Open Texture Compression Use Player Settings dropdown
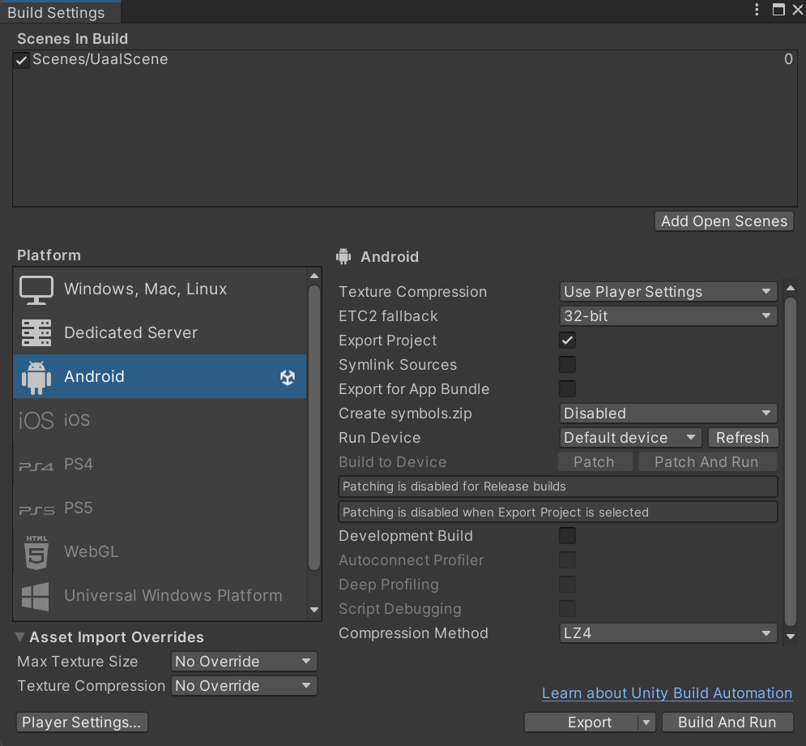 tap(667, 292)
